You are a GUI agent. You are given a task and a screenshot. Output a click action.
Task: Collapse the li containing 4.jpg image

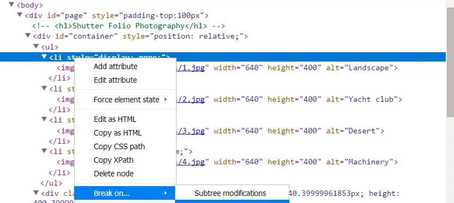[44, 151]
